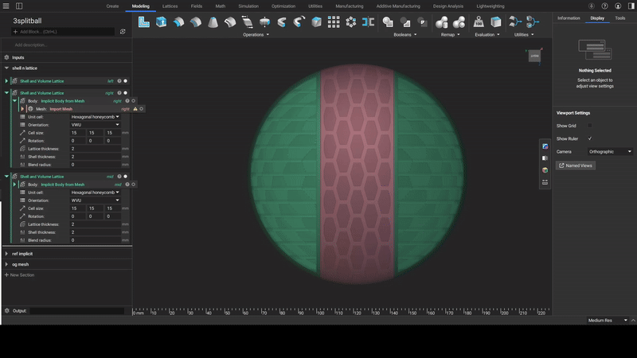Toggle visibility of the left lattice block
Image resolution: width=637 pixels, height=358 pixels.
coord(125,81)
